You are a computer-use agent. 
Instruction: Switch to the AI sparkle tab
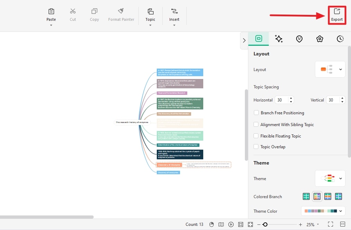pyautogui.click(x=279, y=39)
